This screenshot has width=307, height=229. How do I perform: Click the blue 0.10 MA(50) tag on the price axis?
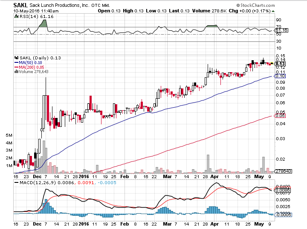[x=280, y=76]
